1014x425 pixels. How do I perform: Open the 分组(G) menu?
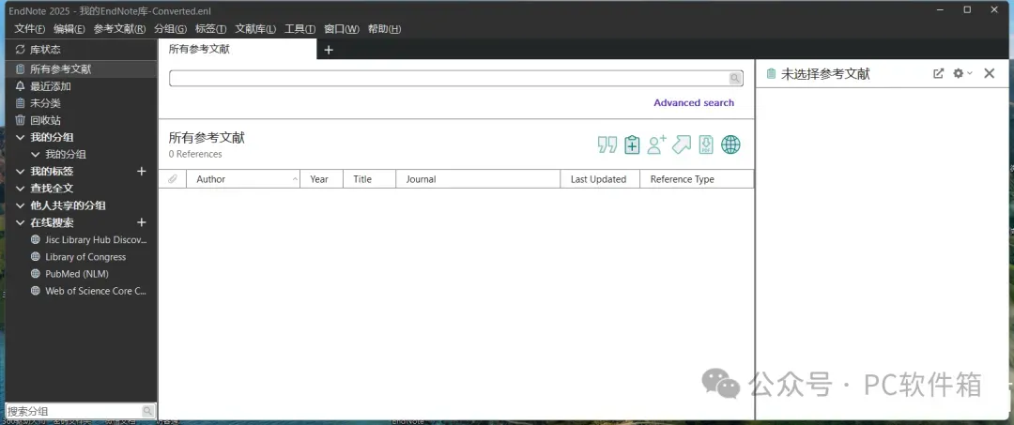171,29
